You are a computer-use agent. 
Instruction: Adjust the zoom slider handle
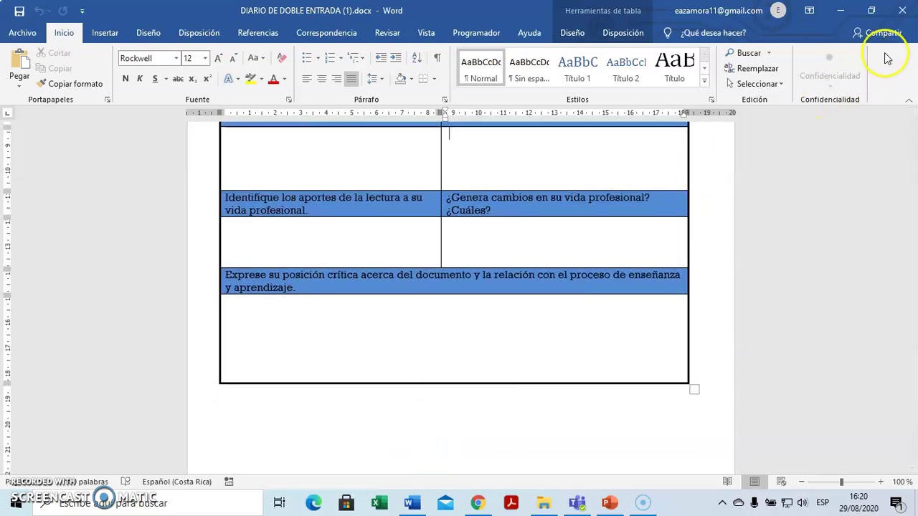pyautogui.click(x=841, y=482)
